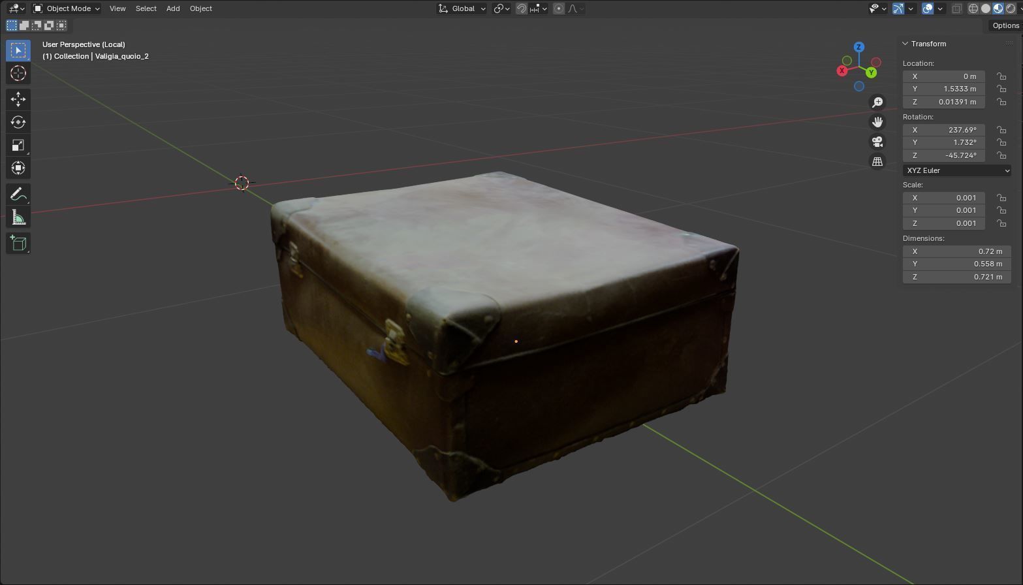1023x585 pixels.
Task: Open the pivot point dropdown
Action: [501, 8]
